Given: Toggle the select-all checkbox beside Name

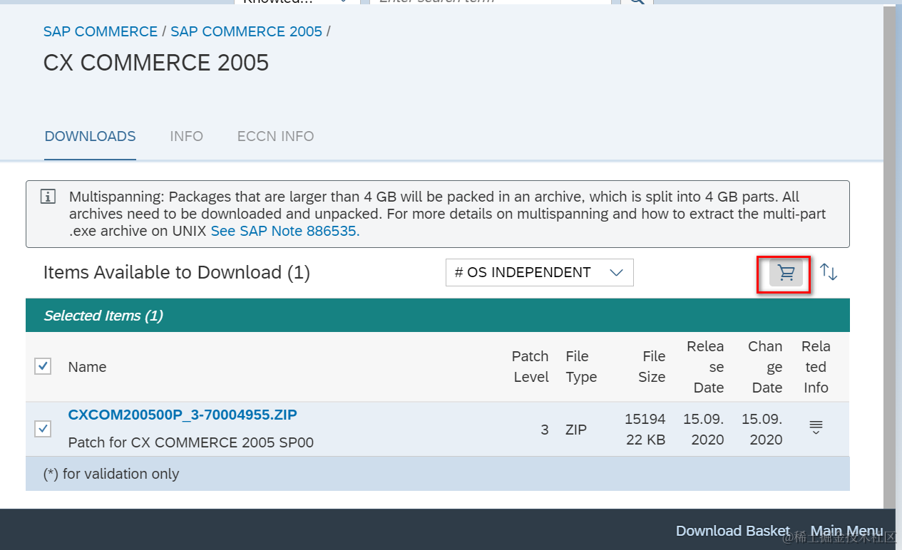Looking at the screenshot, I should pyautogui.click(x=43, y=366).
